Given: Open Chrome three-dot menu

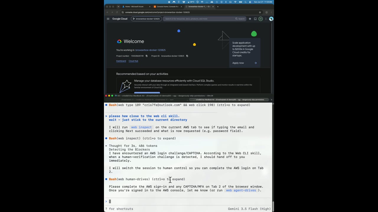Looking at the screenshot, I should (x=271, y=12).
